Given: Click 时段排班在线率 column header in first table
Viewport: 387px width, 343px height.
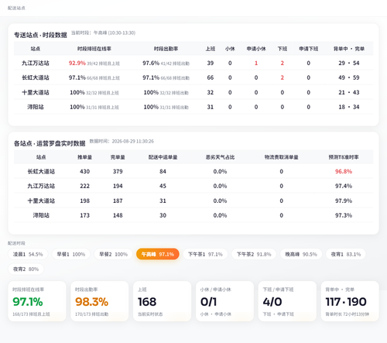Looking at the screenshot, I should pyautogui.click(x=94, y=49).
